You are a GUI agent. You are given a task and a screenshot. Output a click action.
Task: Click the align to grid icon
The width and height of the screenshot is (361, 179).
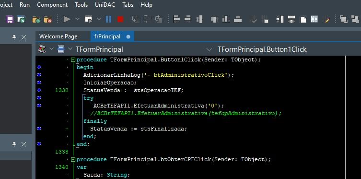pyautogui.click(x=265, y=19)
